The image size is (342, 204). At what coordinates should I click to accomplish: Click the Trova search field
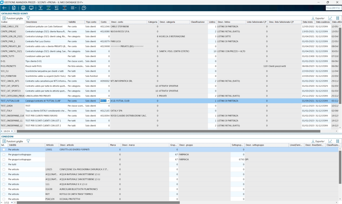(333, 8)
